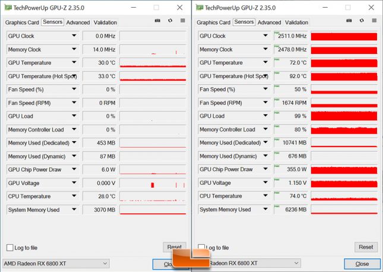Screen dimensions: 383x272
Task: Click the 2511.0 MHz GPU Clock value
Action: click(291, 36)
